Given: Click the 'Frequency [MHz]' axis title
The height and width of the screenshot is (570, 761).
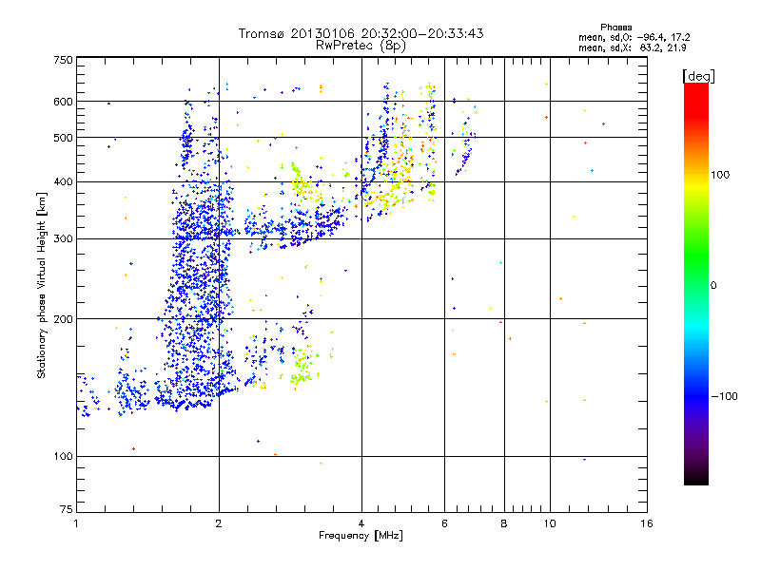Looking at the screenshot, I should pos(361,536).
